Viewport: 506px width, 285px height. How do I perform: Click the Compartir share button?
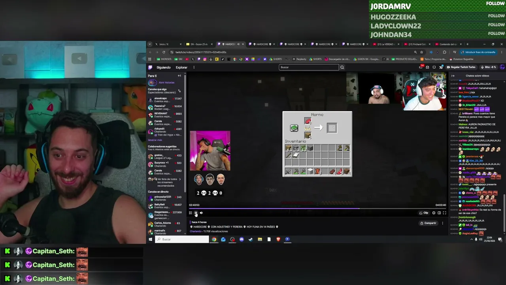428,223
